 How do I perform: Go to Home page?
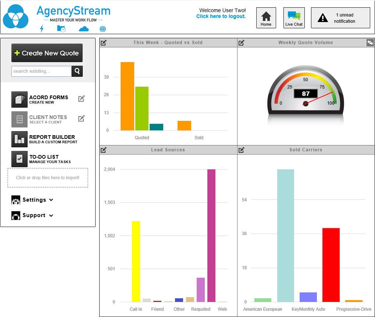[266, 18]
